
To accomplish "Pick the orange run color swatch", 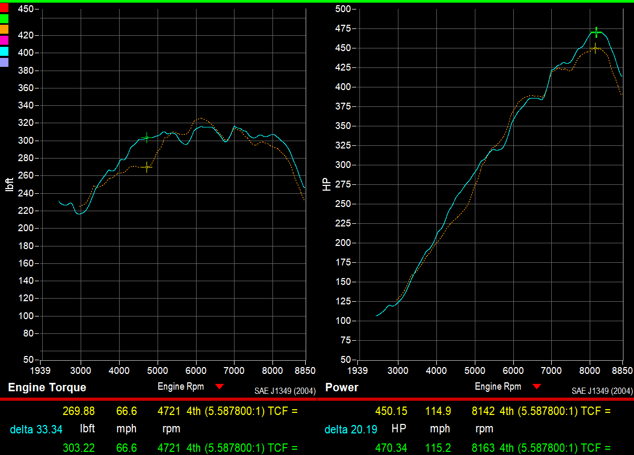I will pyautogui.click(x=4, y=29).
